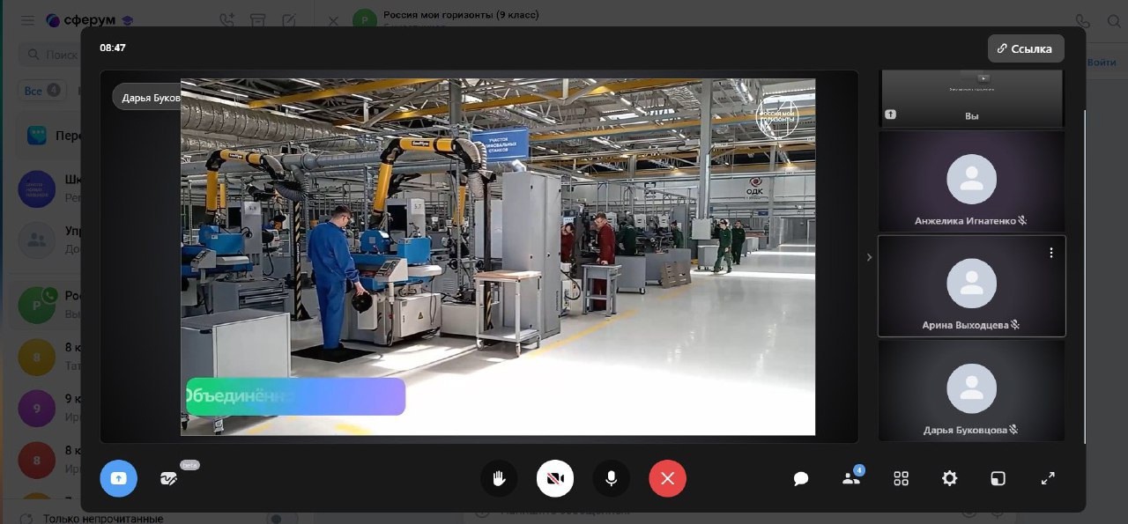Close the open chat with the X
The width and height of the screenshot is (1128, 524).
click(x=333, y=20)
